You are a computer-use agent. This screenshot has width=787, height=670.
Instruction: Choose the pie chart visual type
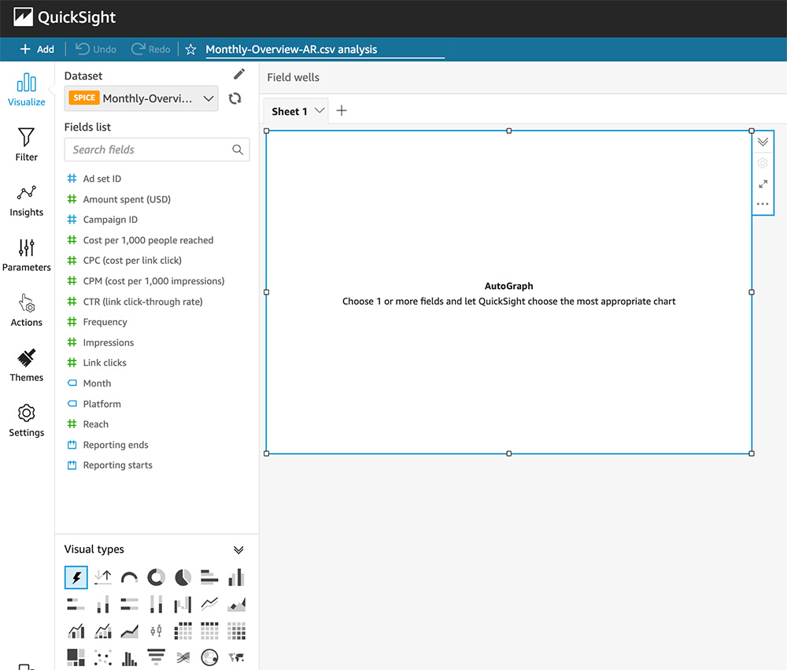(183, 578)
